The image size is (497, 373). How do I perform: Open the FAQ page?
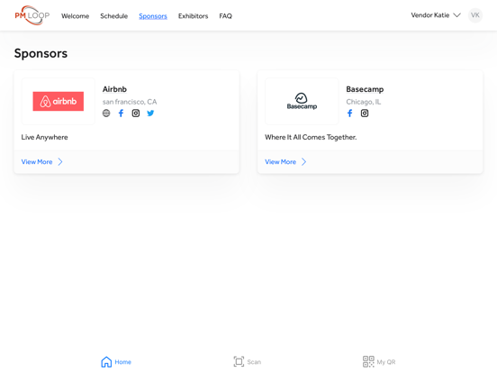click(225, 16)
